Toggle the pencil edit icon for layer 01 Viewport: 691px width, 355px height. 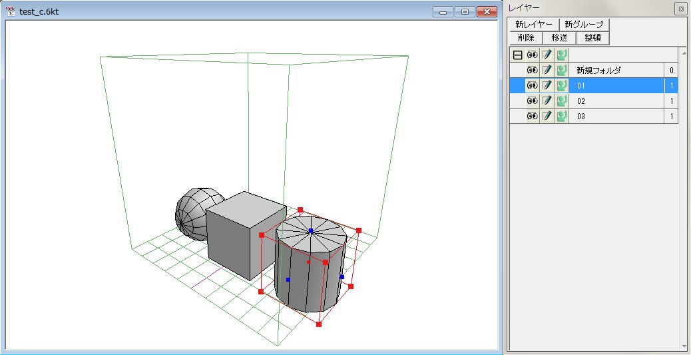click(547, 86)
